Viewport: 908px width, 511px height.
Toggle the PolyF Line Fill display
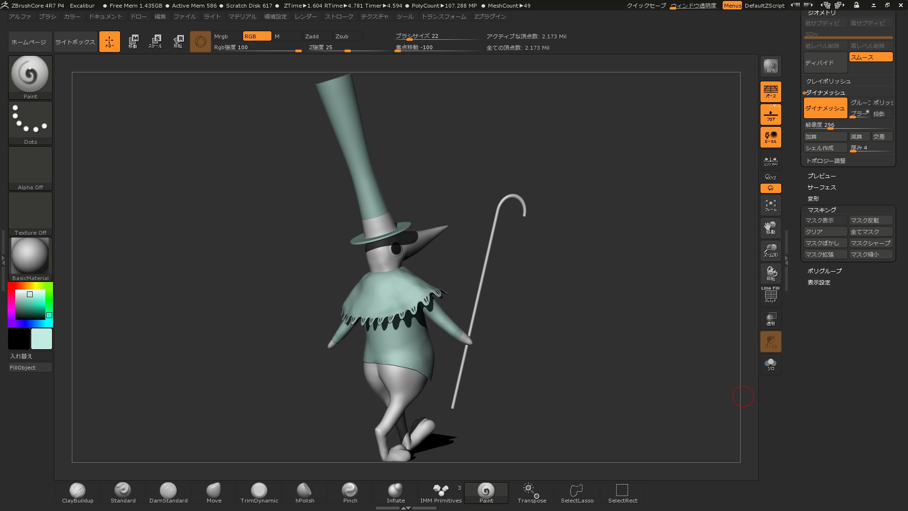click(770, 295)
